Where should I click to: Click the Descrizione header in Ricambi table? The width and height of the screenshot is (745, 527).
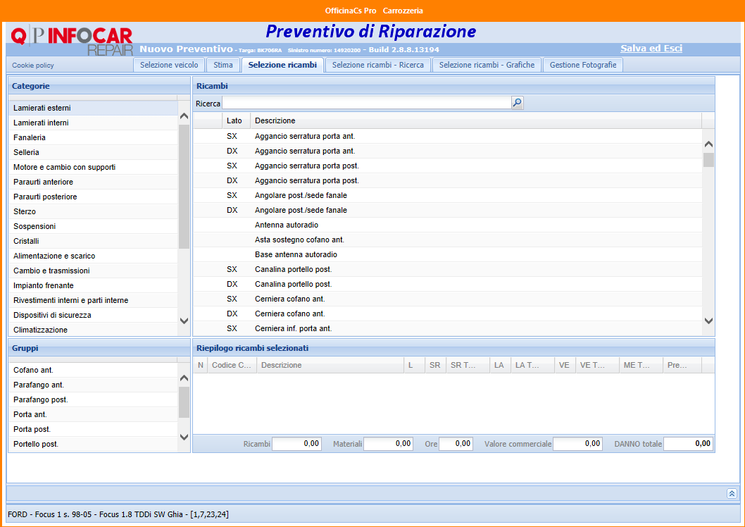(x=475, y=120)
